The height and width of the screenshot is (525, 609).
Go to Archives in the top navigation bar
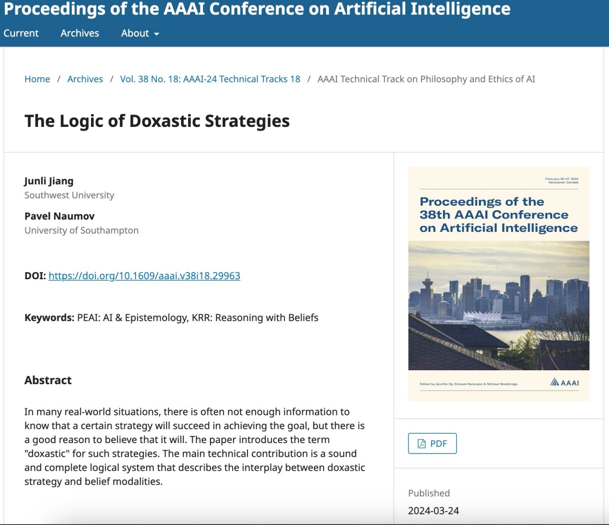79,33
